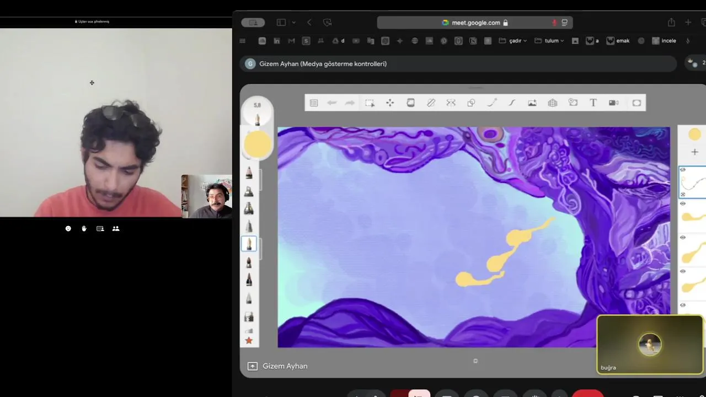The width and height of the screenshot is (706, 397).
Task: Click the Gizem Ayhan media controls header
Action: tap(458, 64)
